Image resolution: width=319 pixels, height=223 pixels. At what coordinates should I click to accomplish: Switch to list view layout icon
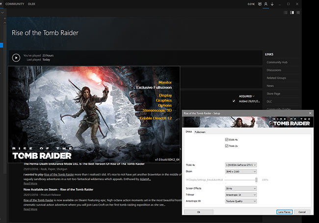point(286,13)
